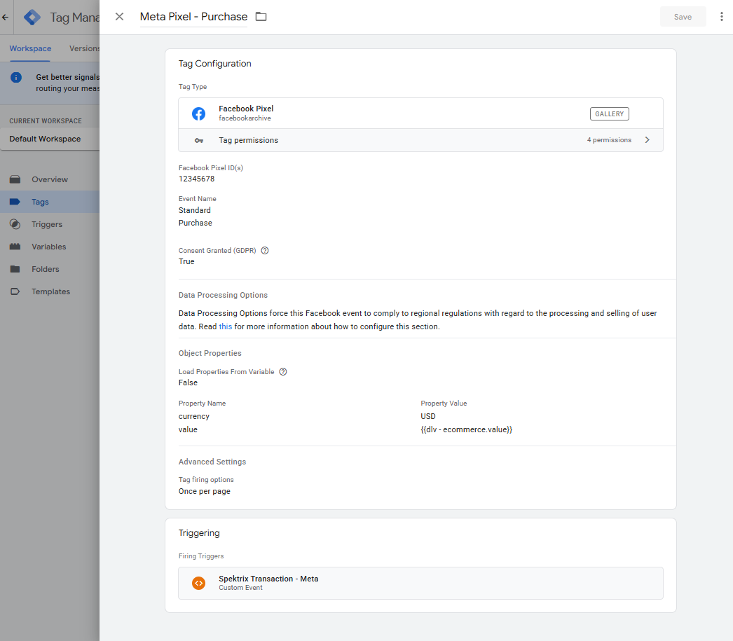
Task: Edit the tag name Meta Pixel - Purchase
Action: coord(193,17)
